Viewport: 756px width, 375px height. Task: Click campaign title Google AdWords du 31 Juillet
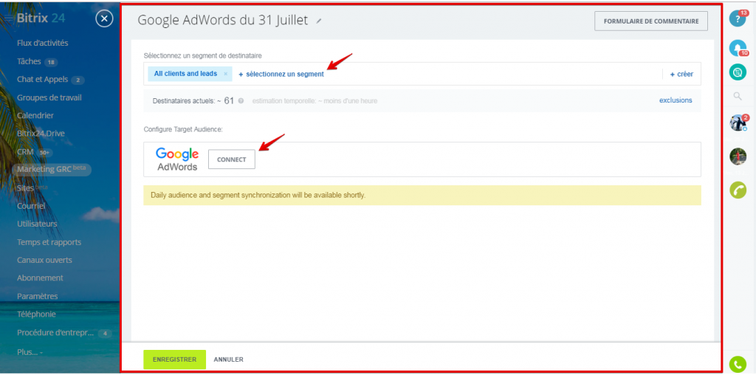click(223, 20)
